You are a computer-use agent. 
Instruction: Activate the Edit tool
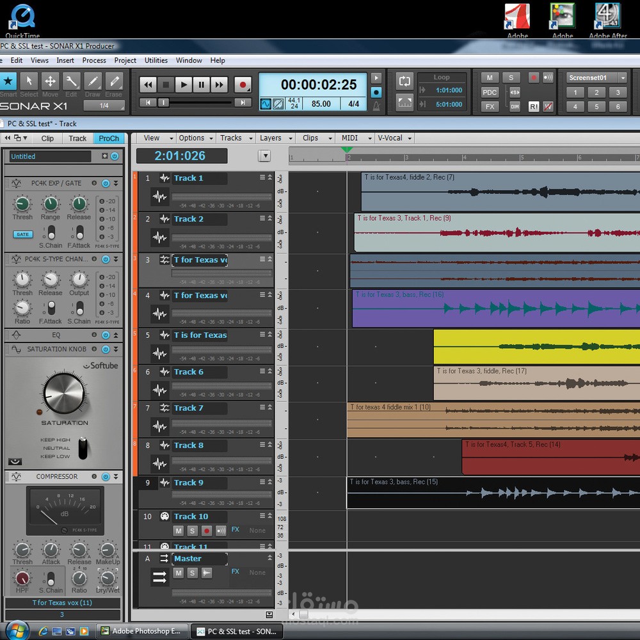pyautogui.click(x=72, y=81)
